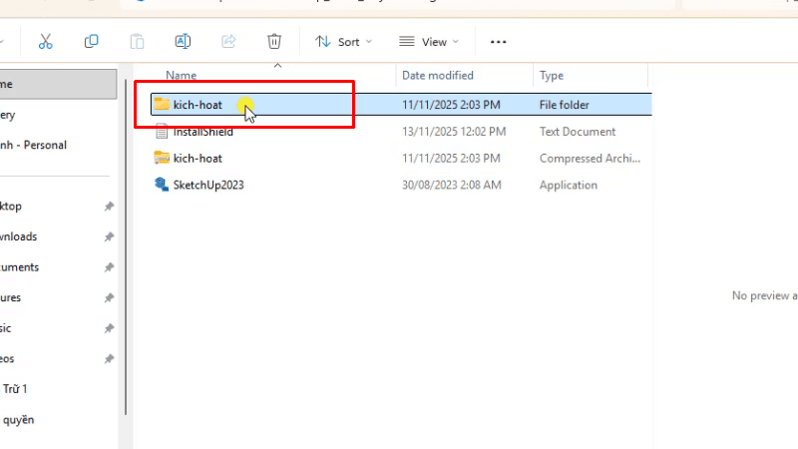Select the kich-hoat compressed archive icon
The width and height of the screenshot is (798, 449).
pyautogui.click(x=162, y=158)
